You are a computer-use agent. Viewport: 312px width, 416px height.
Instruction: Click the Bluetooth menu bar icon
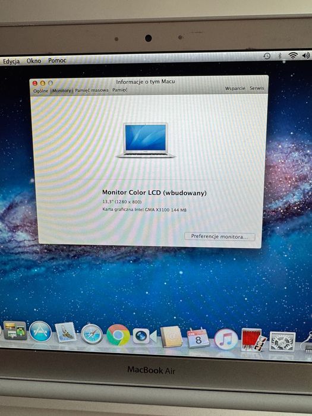[x=280, y=55]
